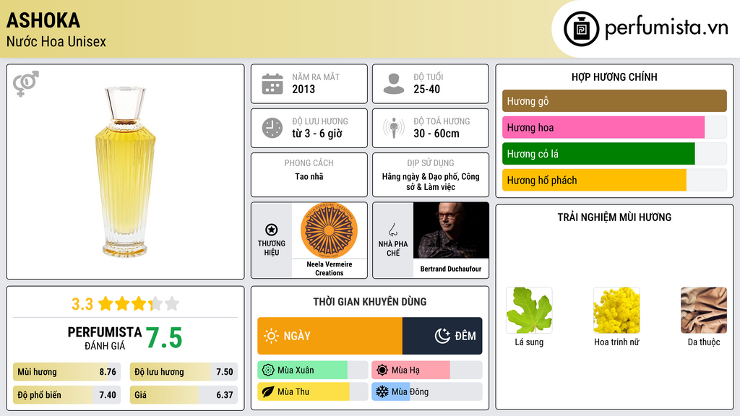The width and height of the screenshot is (740, 416).
Task: Click the snowflake icon for Mùa Đông
Action: 382,391
